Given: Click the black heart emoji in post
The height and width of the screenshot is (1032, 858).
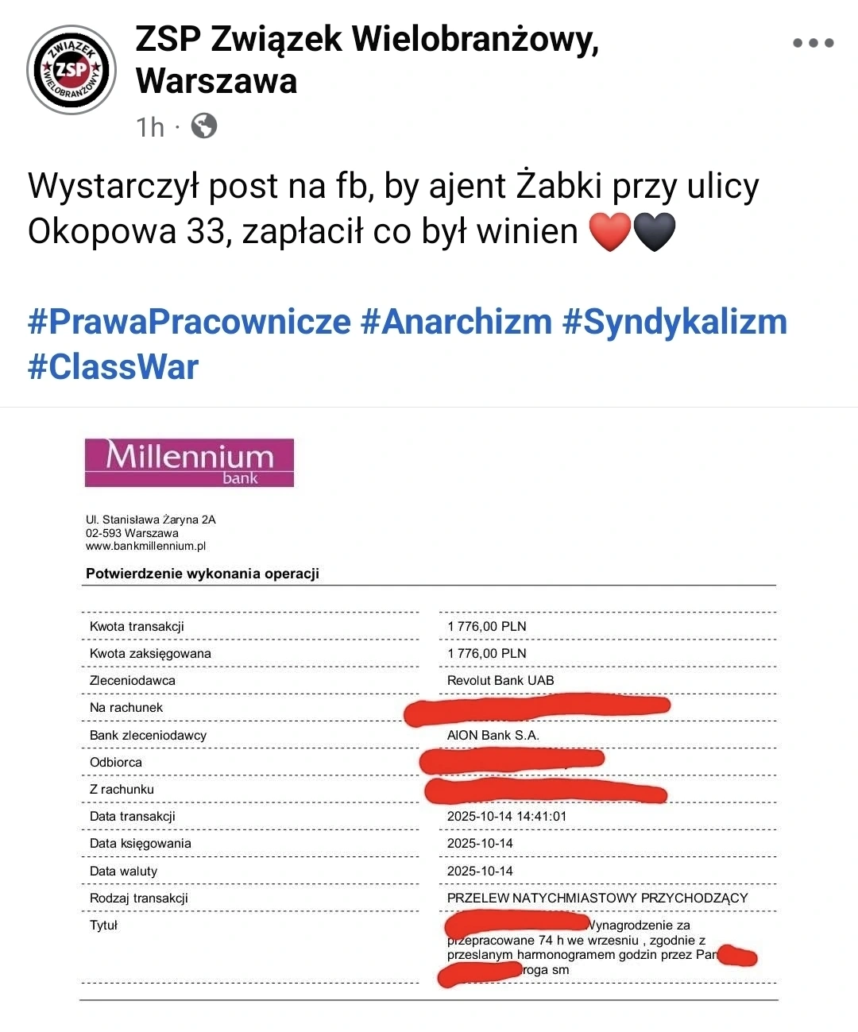Looking at the screenshot, I should (x=655, y=232).
